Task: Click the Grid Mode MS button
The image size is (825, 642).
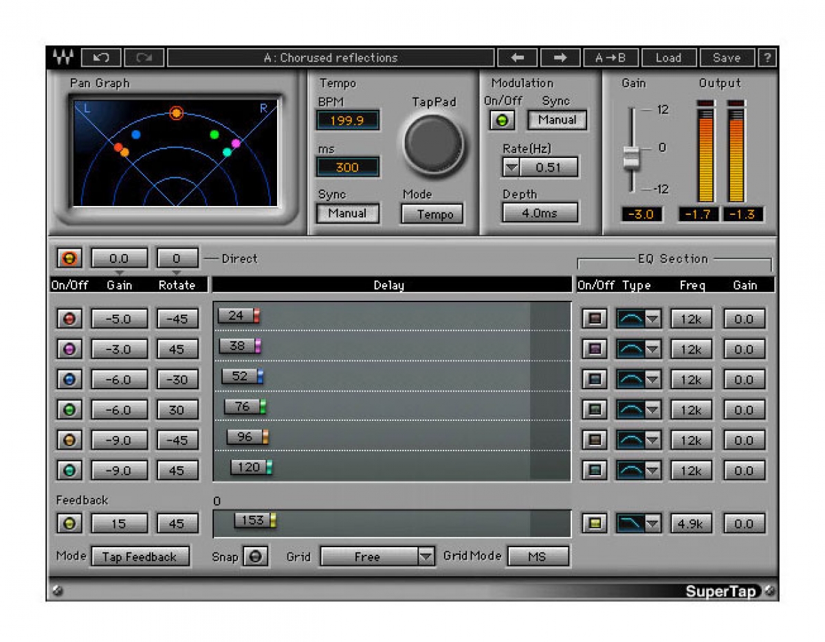Action: tap(538, 557)
